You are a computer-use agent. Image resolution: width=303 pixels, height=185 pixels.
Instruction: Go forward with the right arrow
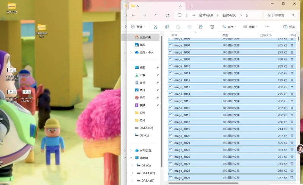(x=145, y=15)
